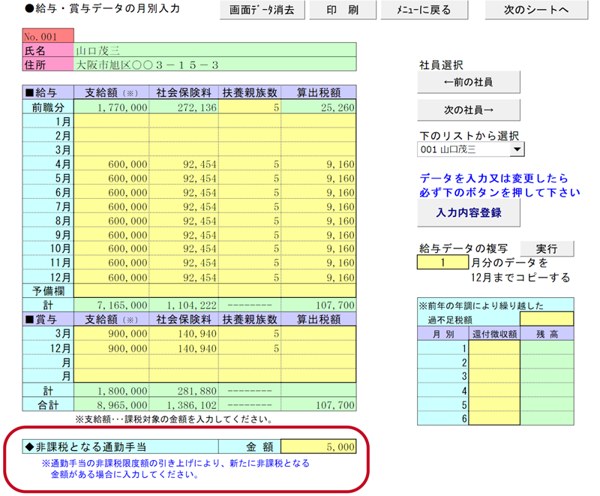This screenshot has width=600, height=496.
Task: Select the 前職分 支給額 cell 1,770,000
Action: tap(112, 107)
